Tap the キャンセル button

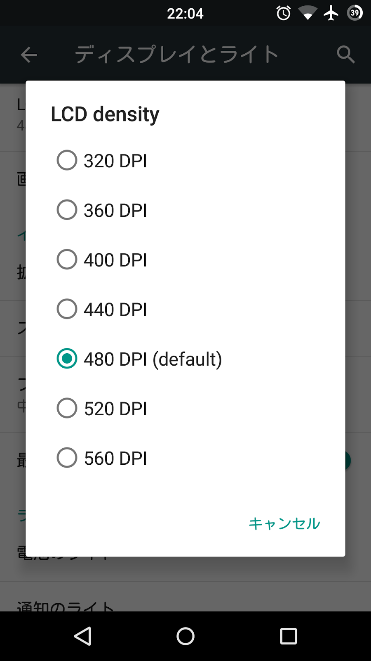[x=284, y=523]
